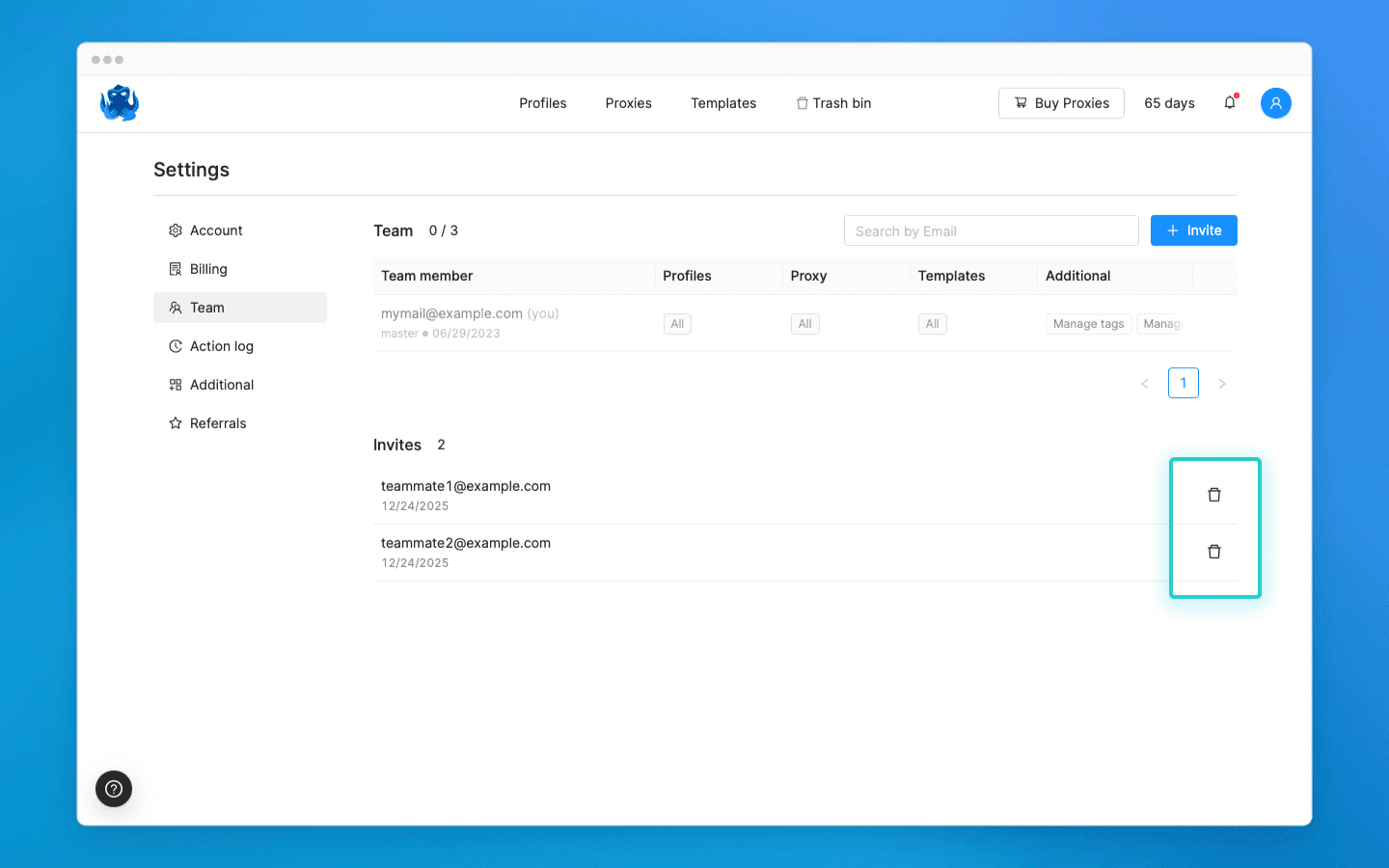Screen dimensions: 1389x868
Task: Open the Action log section
Action: coord(240,346)
